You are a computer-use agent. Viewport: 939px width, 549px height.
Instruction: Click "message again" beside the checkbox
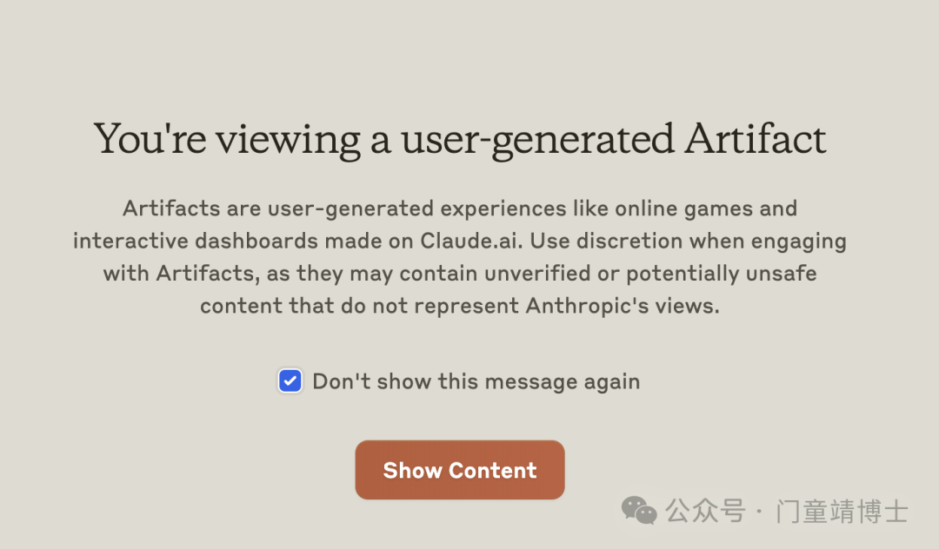pyautogui.click(x=563, y=382)
